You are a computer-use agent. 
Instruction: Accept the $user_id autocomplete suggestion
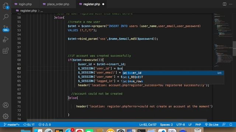point(173,73)
